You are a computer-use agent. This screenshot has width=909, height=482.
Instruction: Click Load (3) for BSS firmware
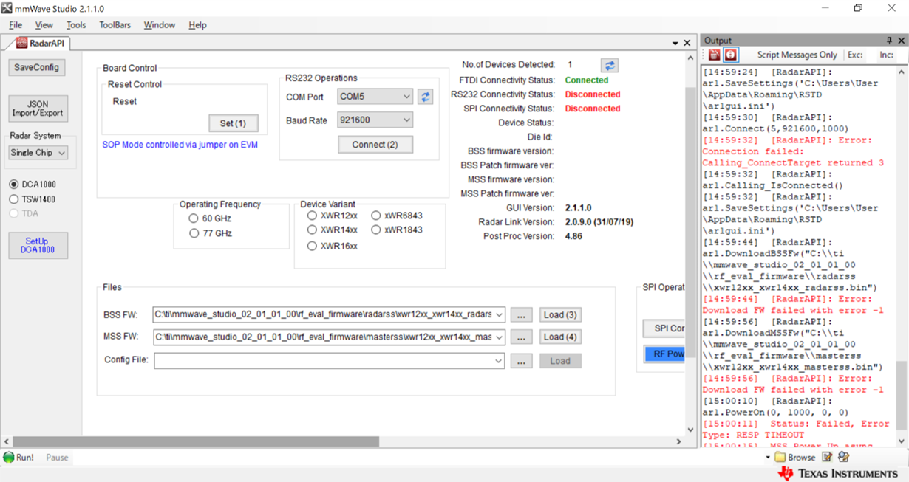(559, 315)
